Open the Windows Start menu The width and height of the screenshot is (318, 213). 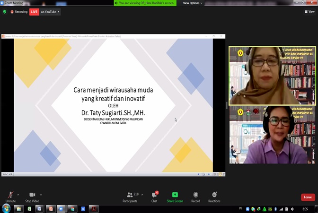[x=6, y=209]
